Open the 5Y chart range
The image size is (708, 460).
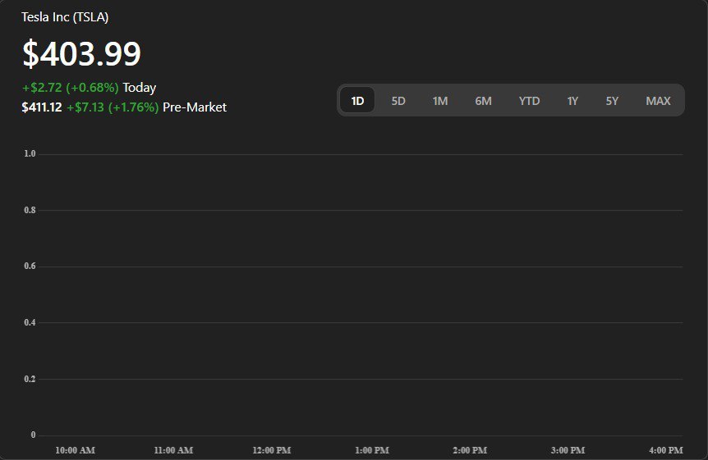612,101
